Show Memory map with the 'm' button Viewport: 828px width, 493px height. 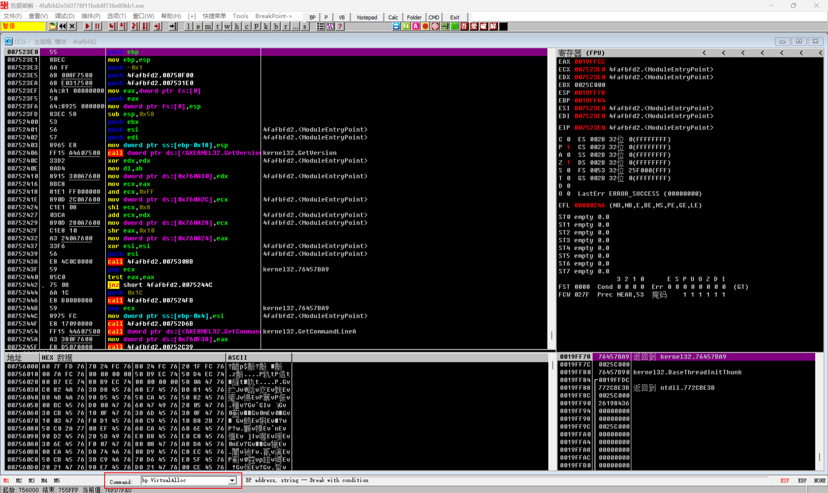[208, 26]
